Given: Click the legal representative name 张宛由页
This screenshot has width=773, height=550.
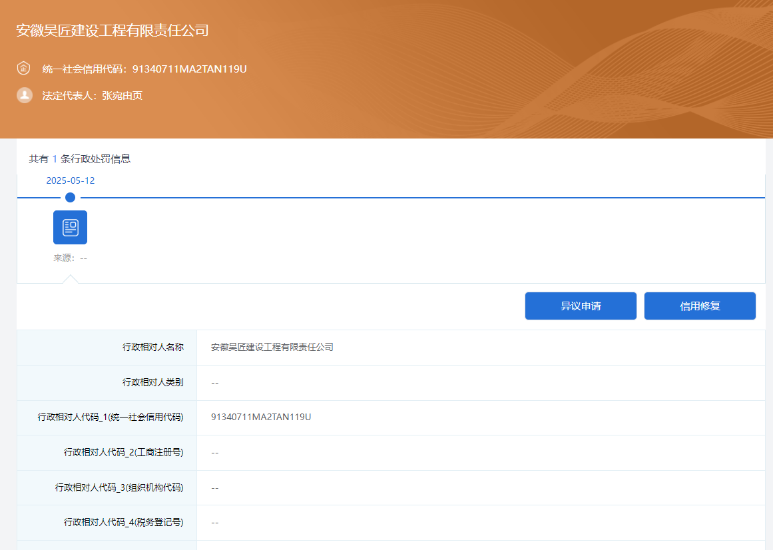Looking at the screenshot, I should click(123, 96).
